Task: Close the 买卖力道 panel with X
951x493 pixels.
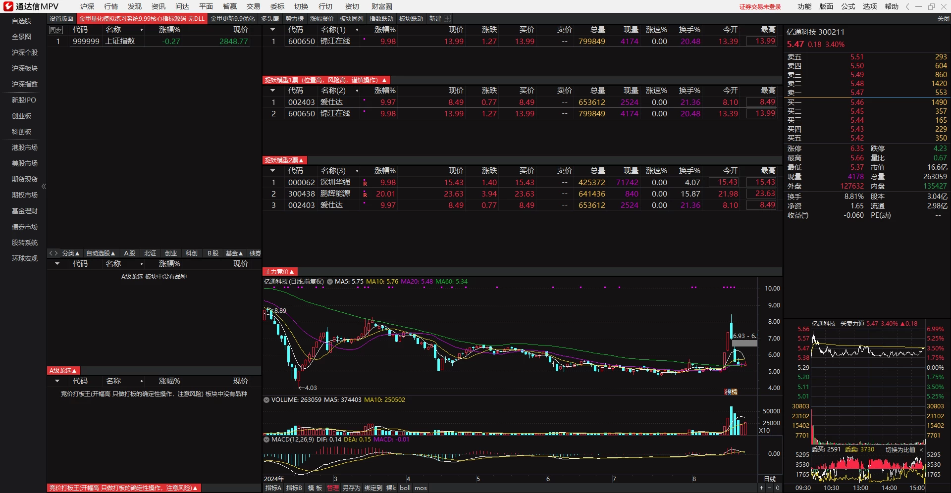Action: [921, 450]
